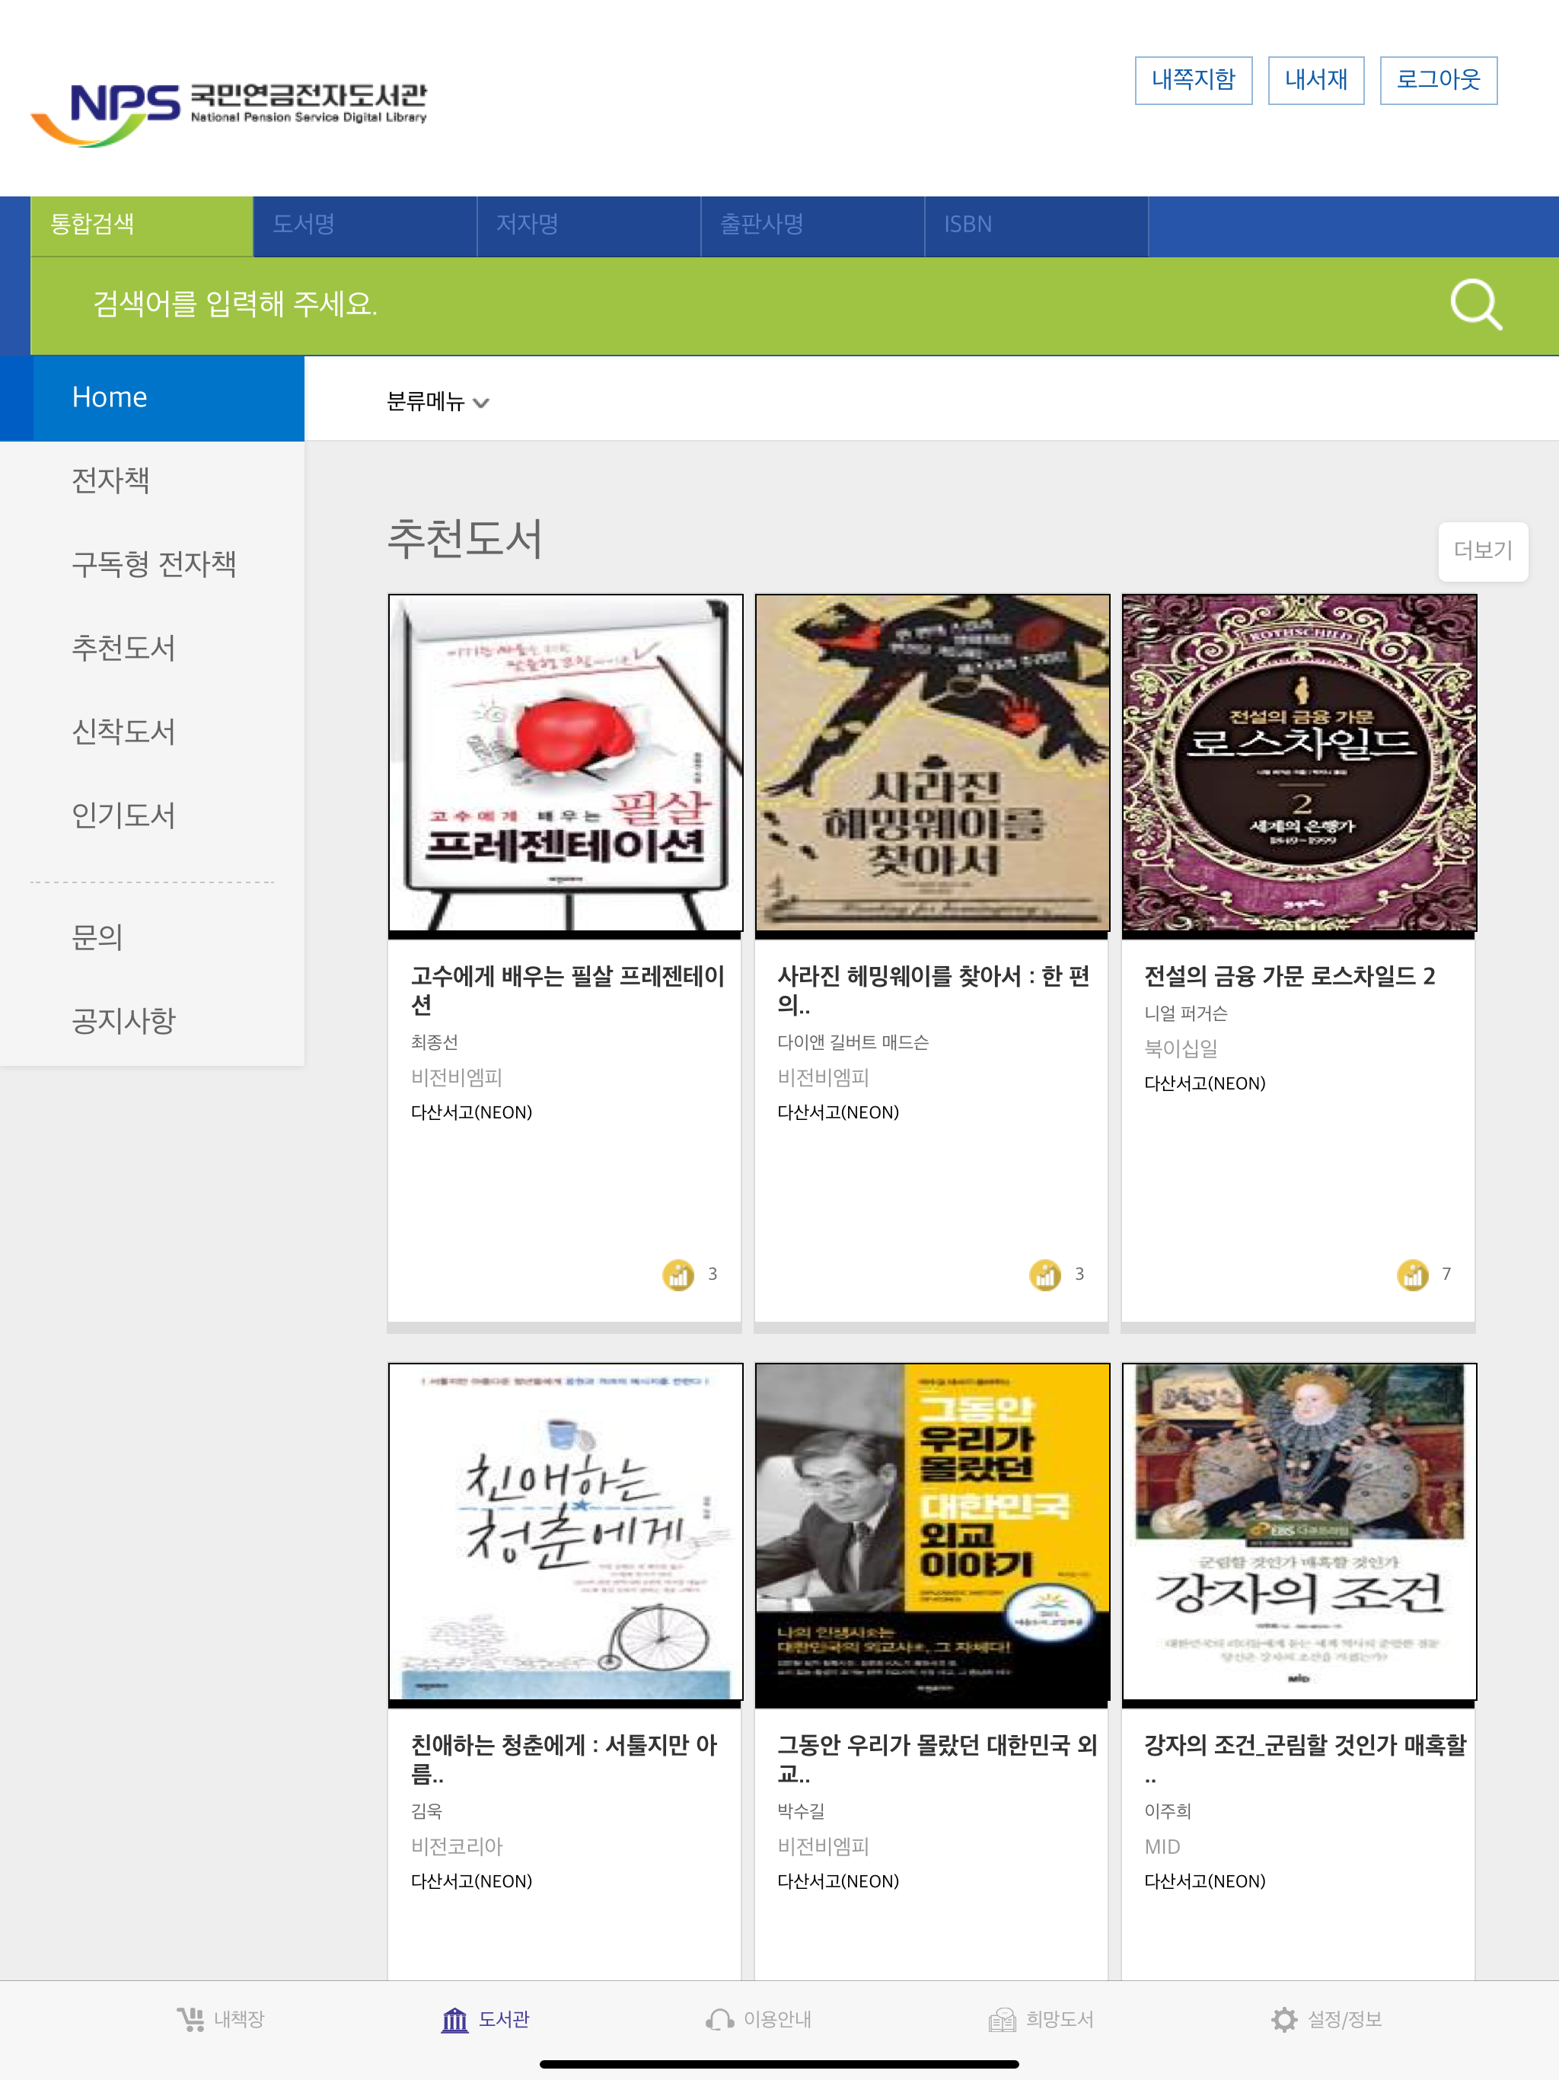Open the 친애하는 청춘에게 book cover
The image size is (1559, 2080).
(565, 1533)
